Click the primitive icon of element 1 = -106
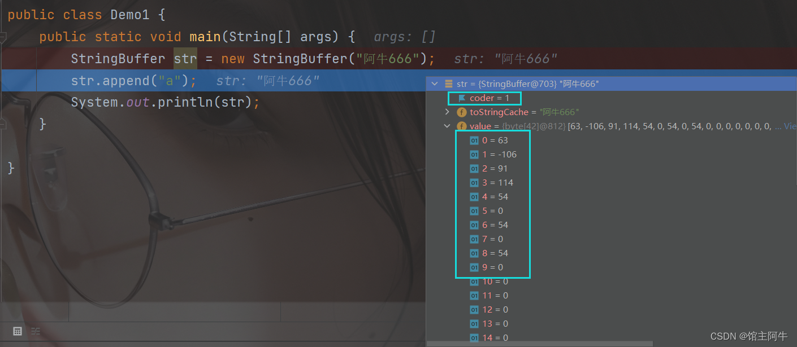This screenshot has width=797, height=347. 474,155
